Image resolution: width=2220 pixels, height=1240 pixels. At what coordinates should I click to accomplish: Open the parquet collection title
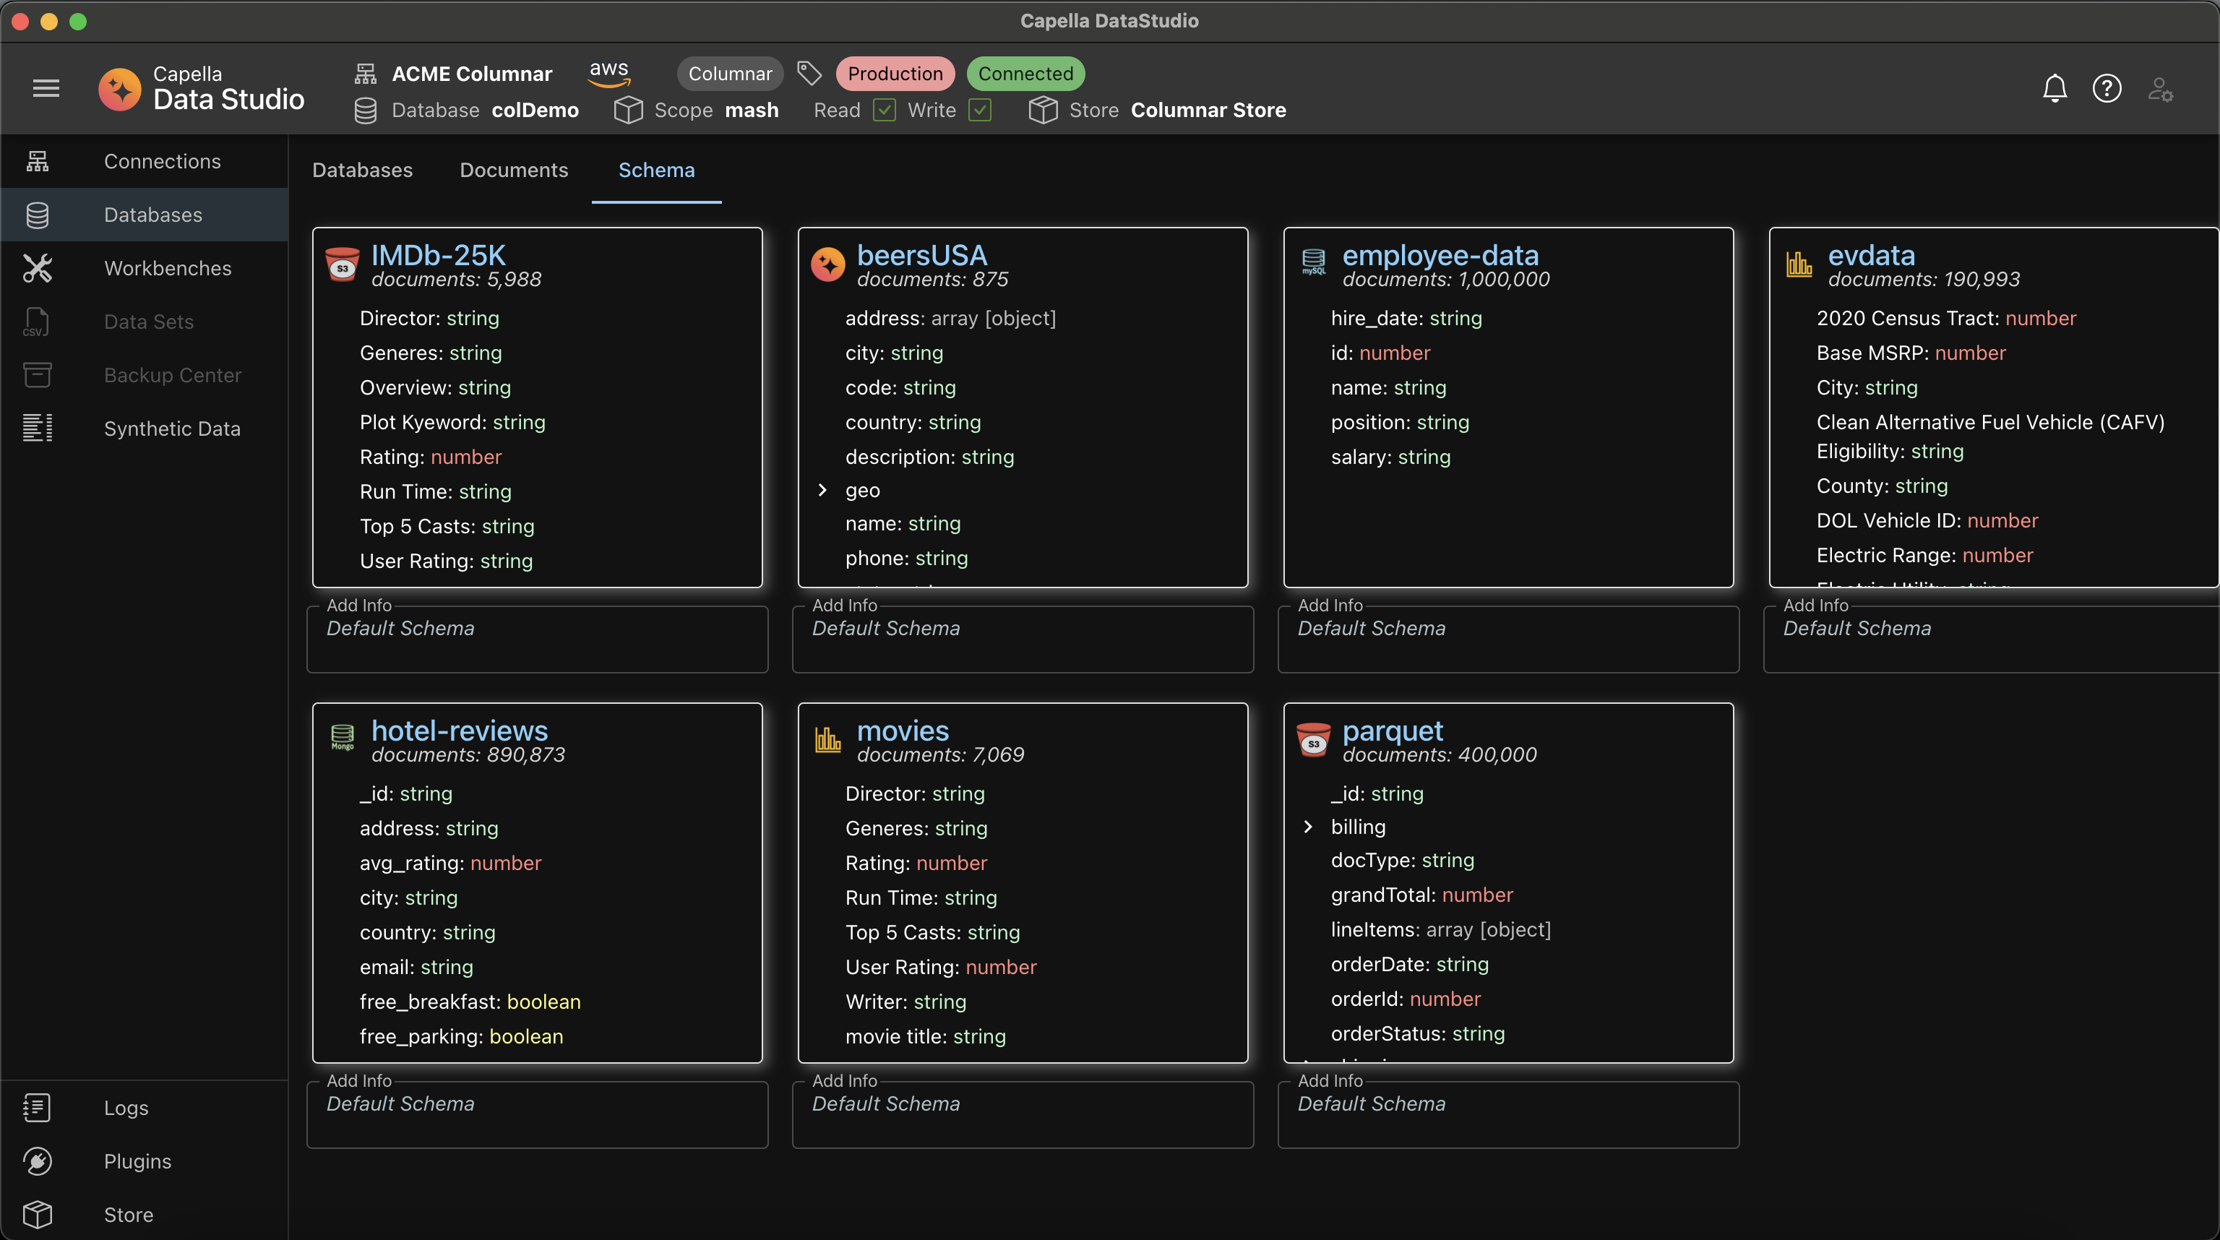point(1393,731)
